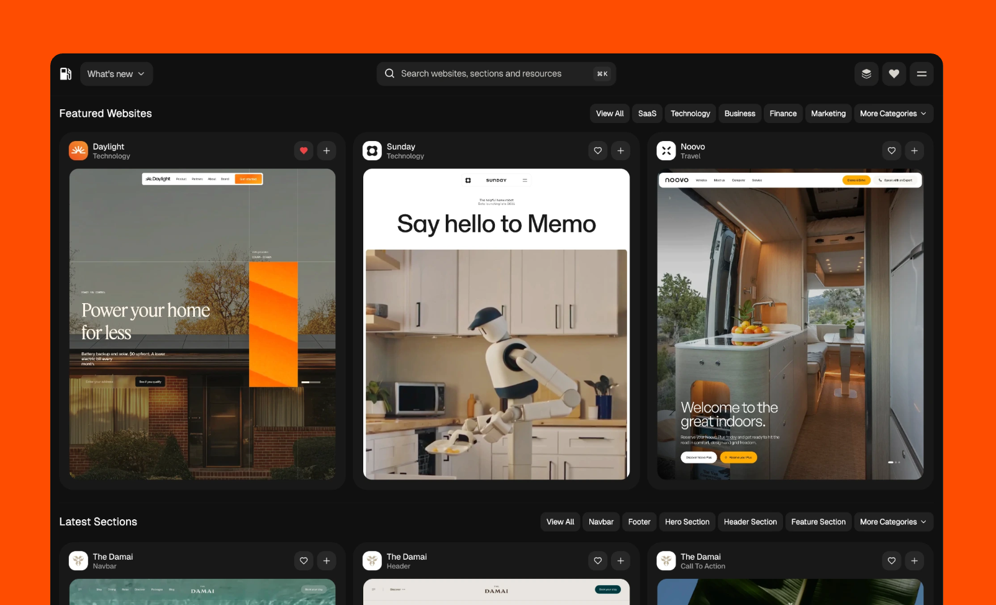Viewport: 996px width, 605px height.
Task: Filter Featured Websites by Marketing
Action: (x=828, y=114)
